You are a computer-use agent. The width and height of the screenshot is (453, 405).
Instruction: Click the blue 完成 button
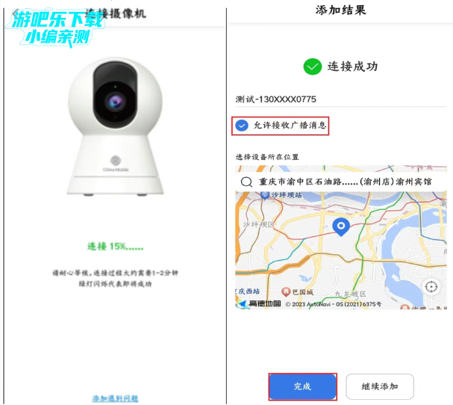tap(302, 386)
